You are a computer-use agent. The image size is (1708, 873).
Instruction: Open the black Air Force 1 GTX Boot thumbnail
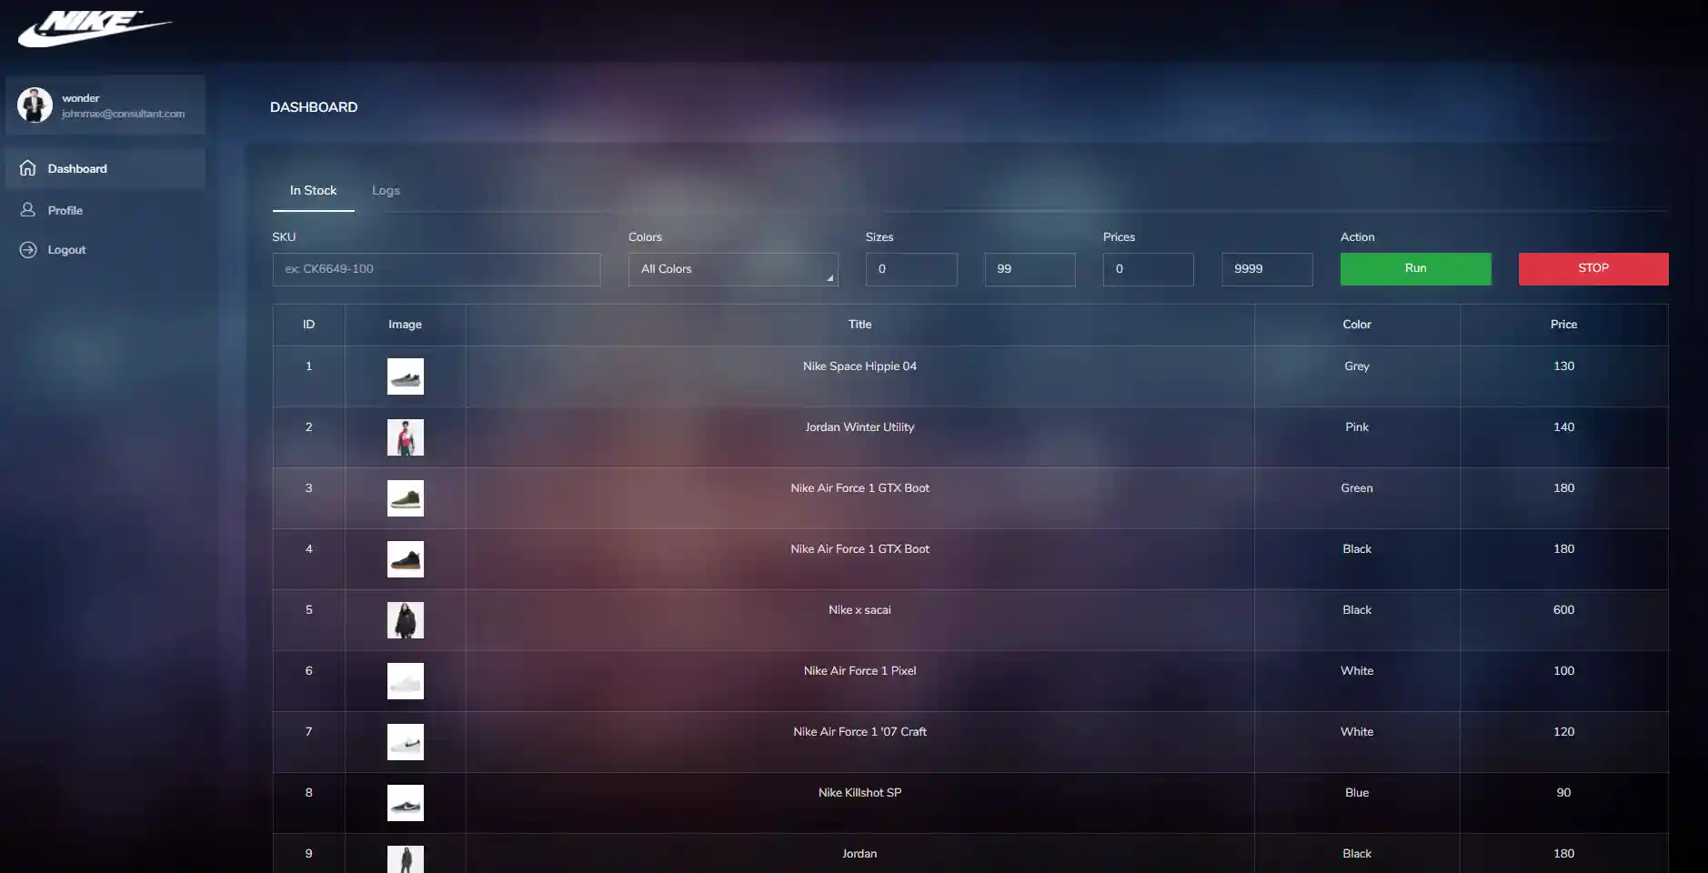pos(406,559)
